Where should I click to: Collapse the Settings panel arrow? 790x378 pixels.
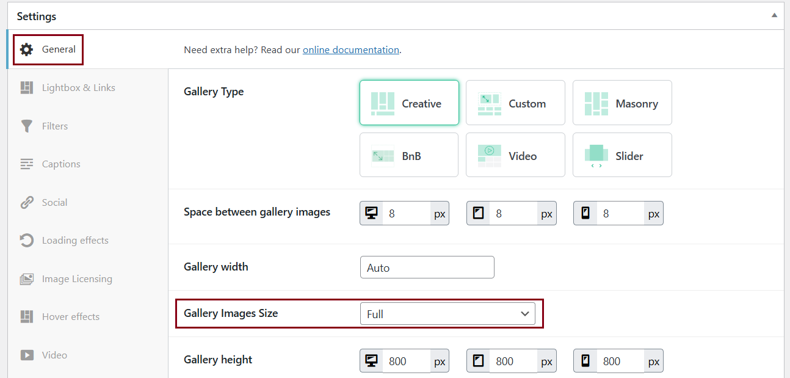pos(774,15)
